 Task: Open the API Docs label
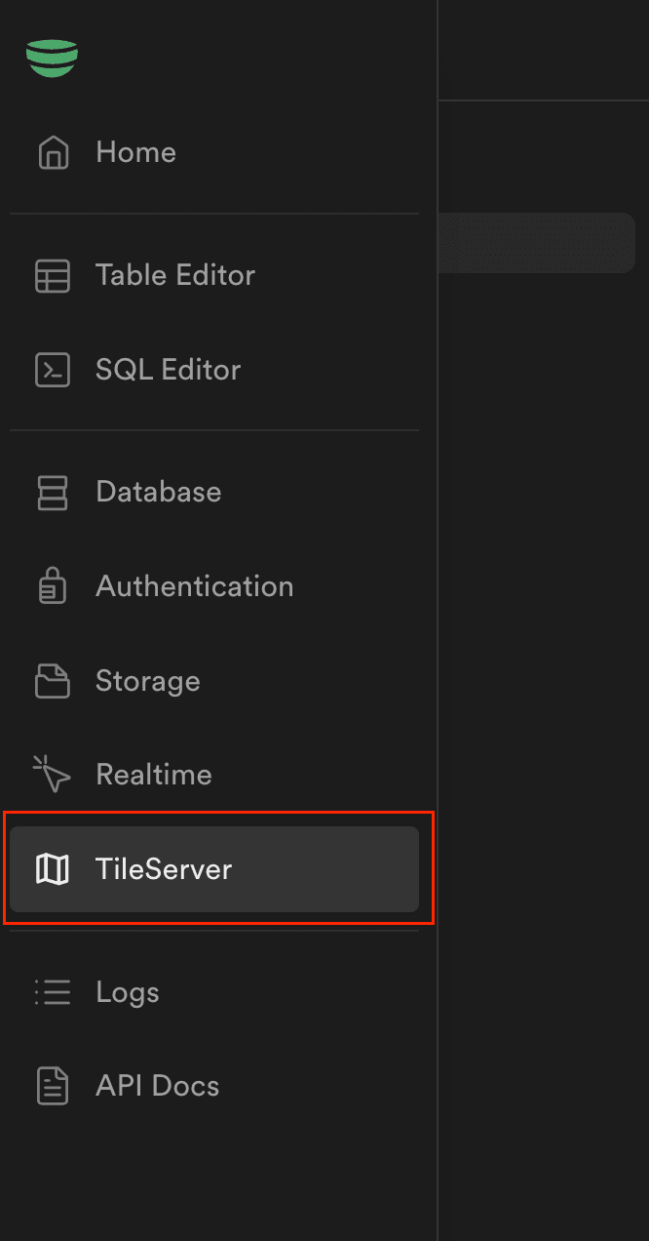[158, 1086]
